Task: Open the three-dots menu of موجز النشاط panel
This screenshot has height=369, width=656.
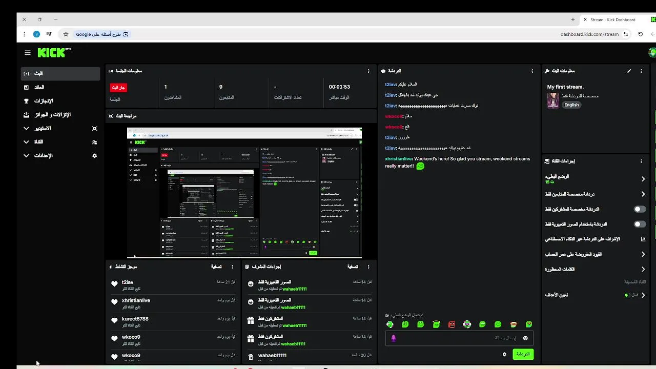Action: (232, 267)
